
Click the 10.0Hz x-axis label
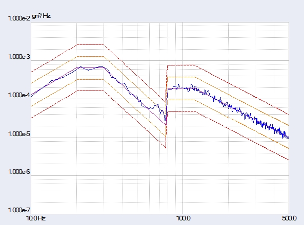[x=36, y=218]
